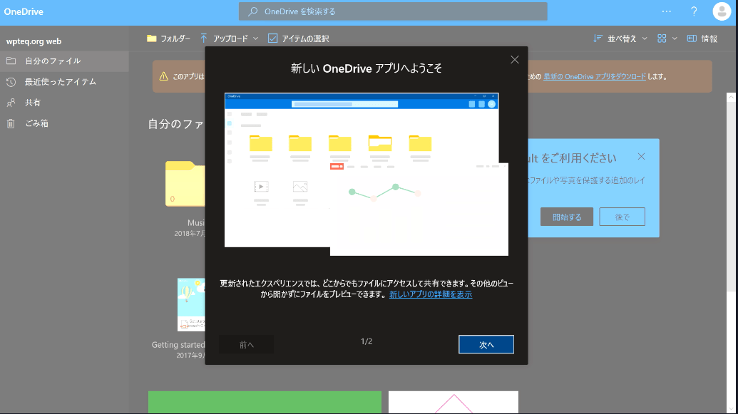Viewport: 738px width, 414px height.
Task: Click the search magnifier icon
Action: pyautogui.click(x=252, y=11)
